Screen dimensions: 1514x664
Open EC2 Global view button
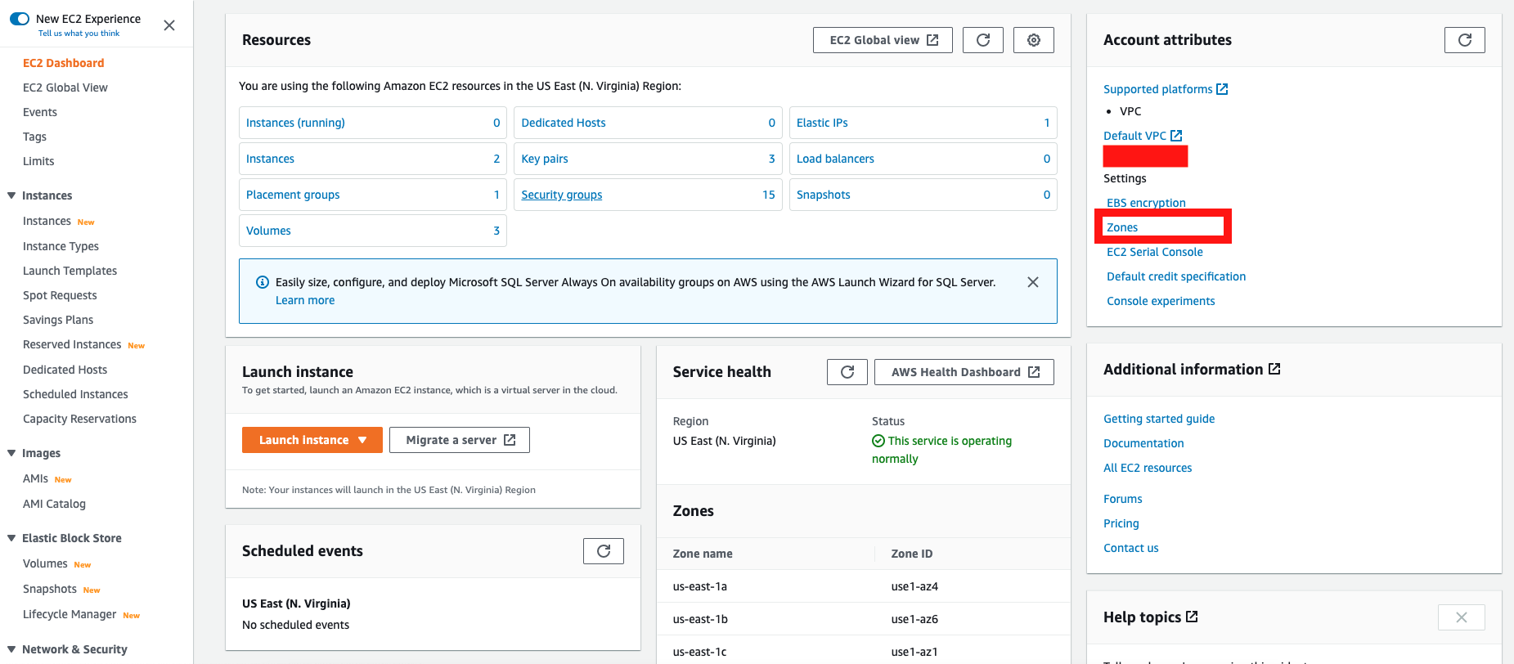point(883,40)
